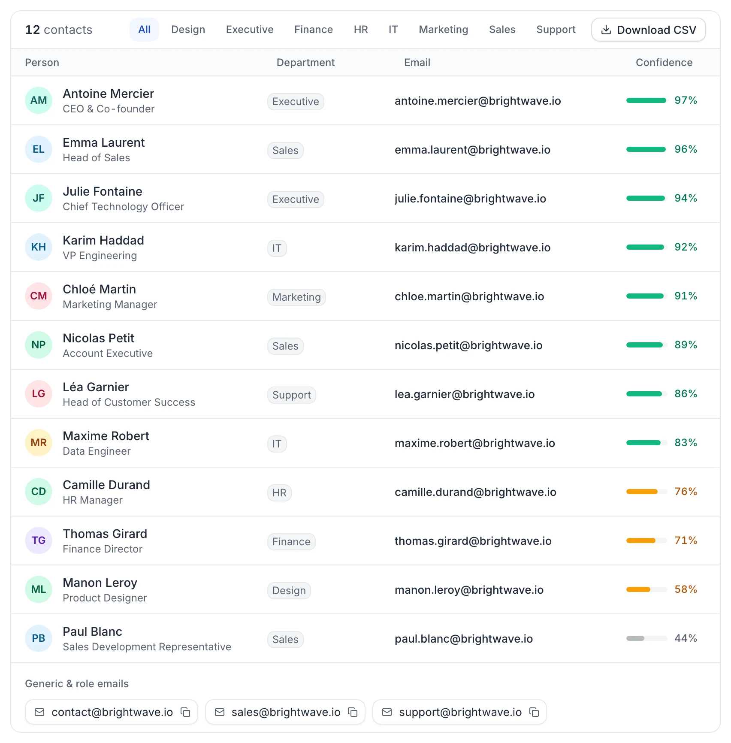This screenshot has height=743, width=731.
Task: Show Sales department contacts tab
Action: (x=502, y=30)
